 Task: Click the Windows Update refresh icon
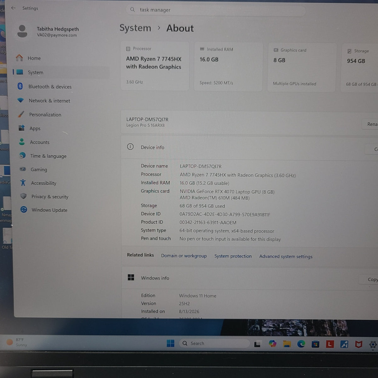(24, 210)
